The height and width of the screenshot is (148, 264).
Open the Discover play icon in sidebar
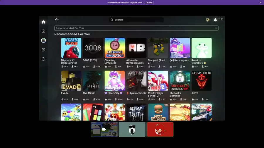click(x=43, y=31)
